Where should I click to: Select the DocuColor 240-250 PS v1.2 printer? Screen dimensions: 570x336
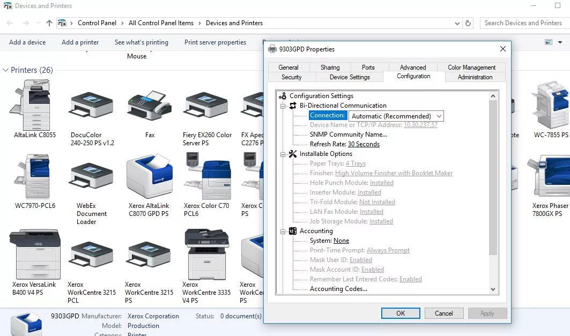pyautogui.click(x=91, y=104)
